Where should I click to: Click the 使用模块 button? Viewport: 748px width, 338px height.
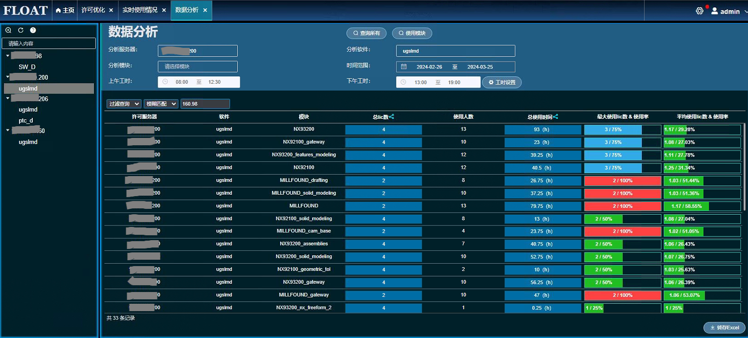(412, 33)
